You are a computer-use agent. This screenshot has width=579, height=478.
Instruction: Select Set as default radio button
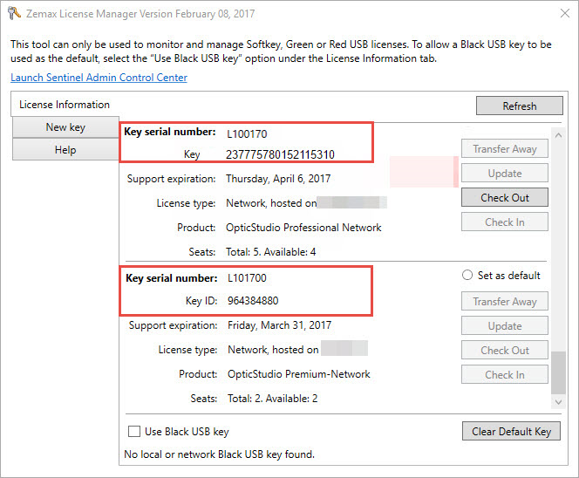[x=467, y=276]
